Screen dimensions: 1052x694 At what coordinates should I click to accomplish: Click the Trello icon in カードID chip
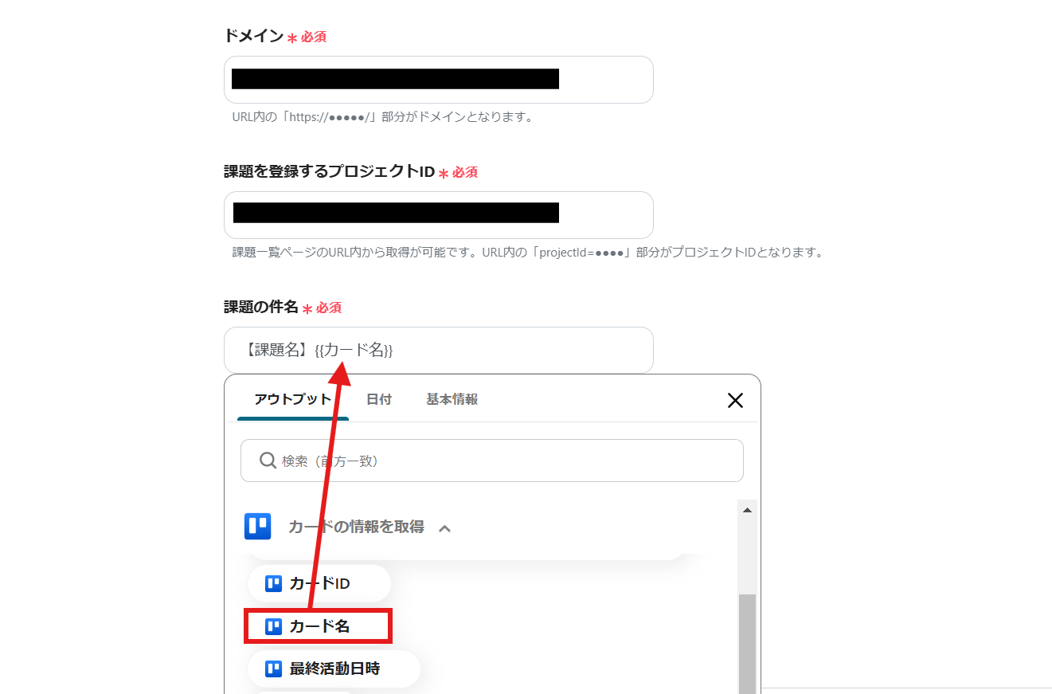coord(274,584)
